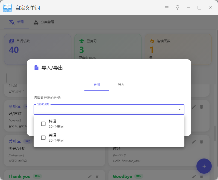Click the trash icon on the 你好 card

coord(202,142)
